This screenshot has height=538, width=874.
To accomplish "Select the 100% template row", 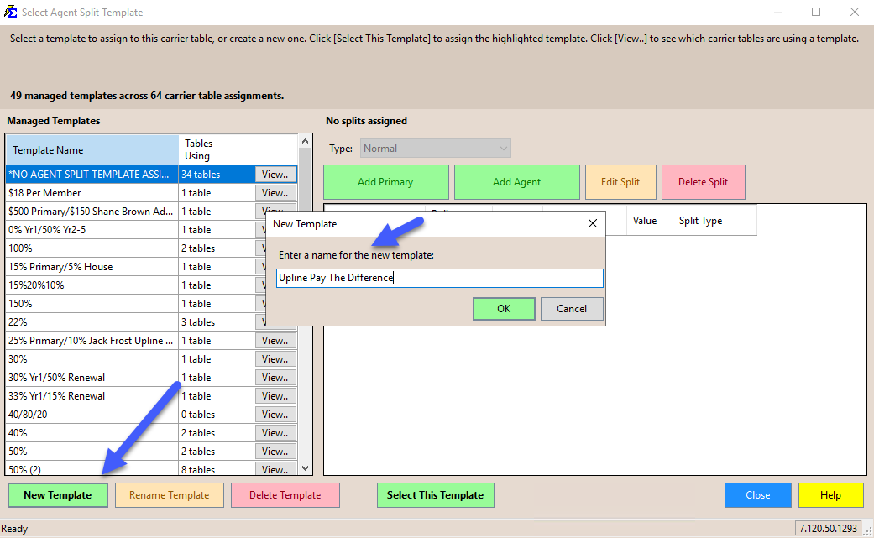I will tap(92, 248).
